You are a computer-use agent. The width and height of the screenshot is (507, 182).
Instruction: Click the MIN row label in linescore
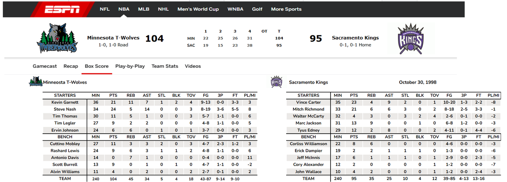point(191,38)
